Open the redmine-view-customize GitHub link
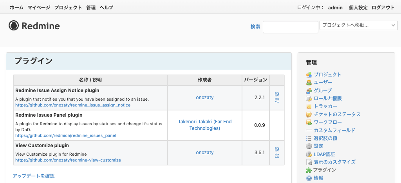The image size is (401, 183). tap(68, 160)
